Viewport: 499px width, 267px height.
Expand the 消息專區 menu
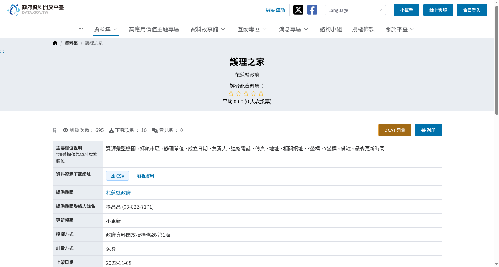294,29
